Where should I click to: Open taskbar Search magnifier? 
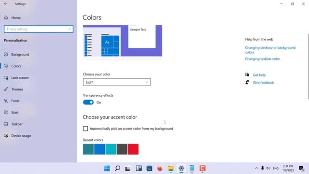point(117,168)
